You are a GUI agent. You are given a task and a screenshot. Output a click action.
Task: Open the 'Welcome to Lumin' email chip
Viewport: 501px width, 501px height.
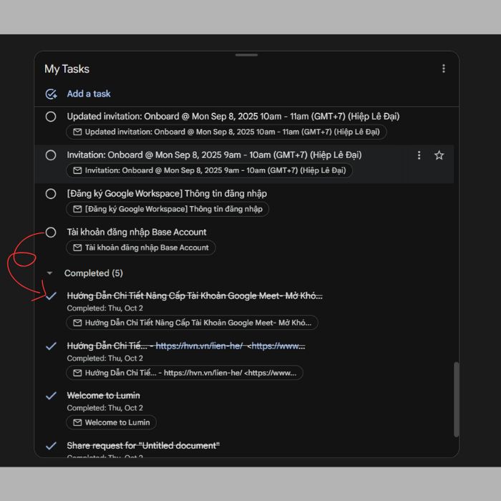(111, 422)
